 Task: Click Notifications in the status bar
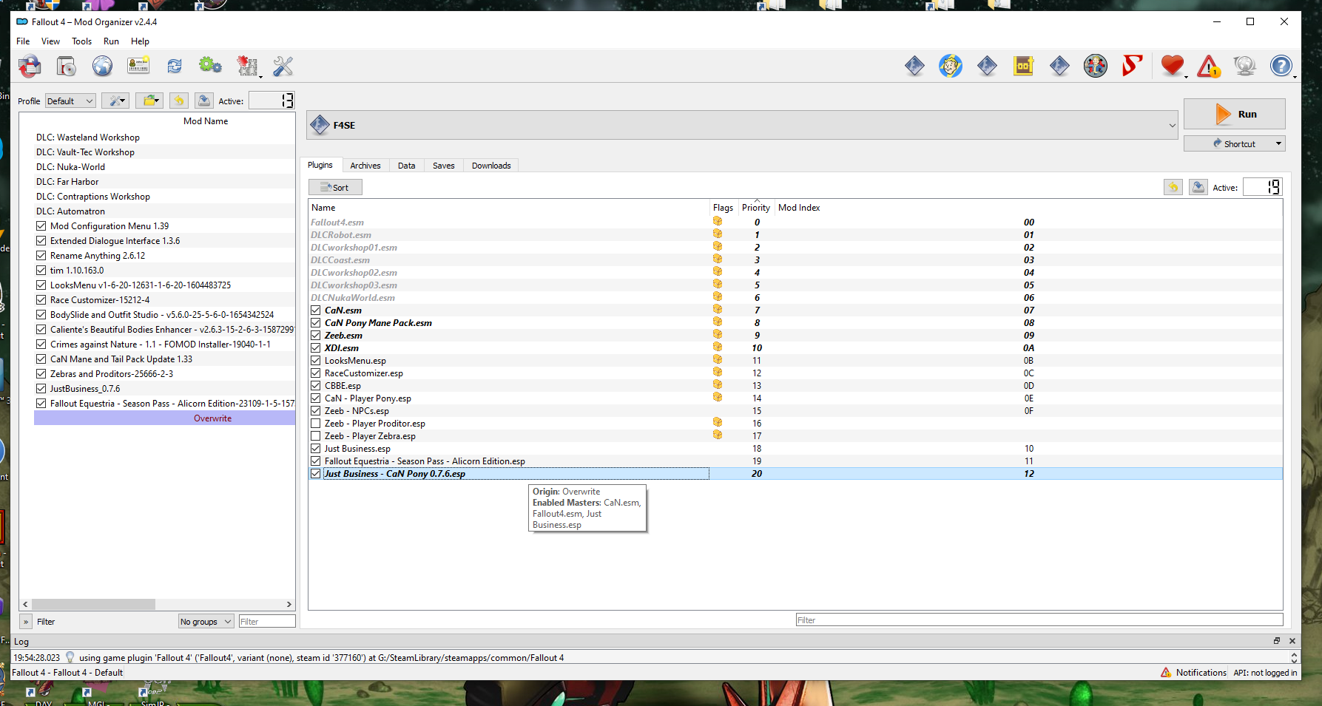(x=1201, y=673)
